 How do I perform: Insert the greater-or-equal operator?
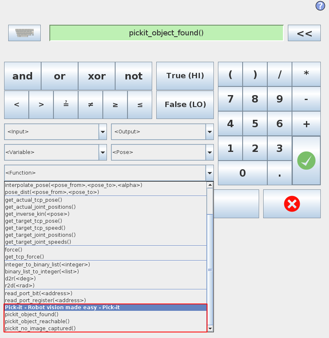point(115,105)
